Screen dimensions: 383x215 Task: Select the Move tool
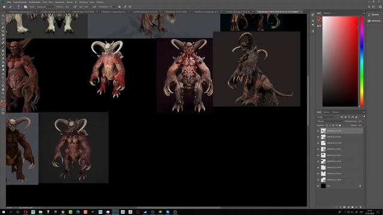click(3, 16)
